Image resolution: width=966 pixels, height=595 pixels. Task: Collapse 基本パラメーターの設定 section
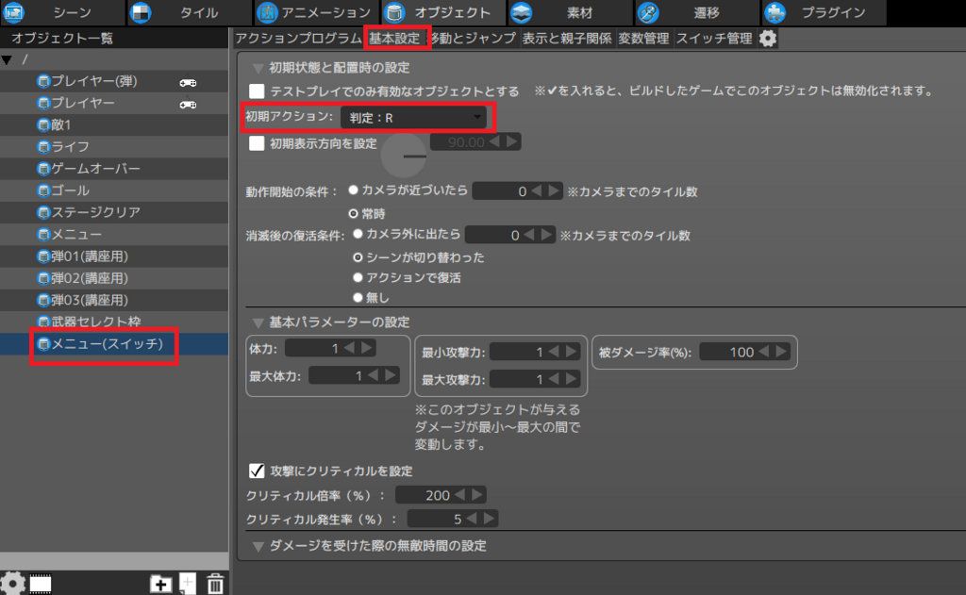258,322
